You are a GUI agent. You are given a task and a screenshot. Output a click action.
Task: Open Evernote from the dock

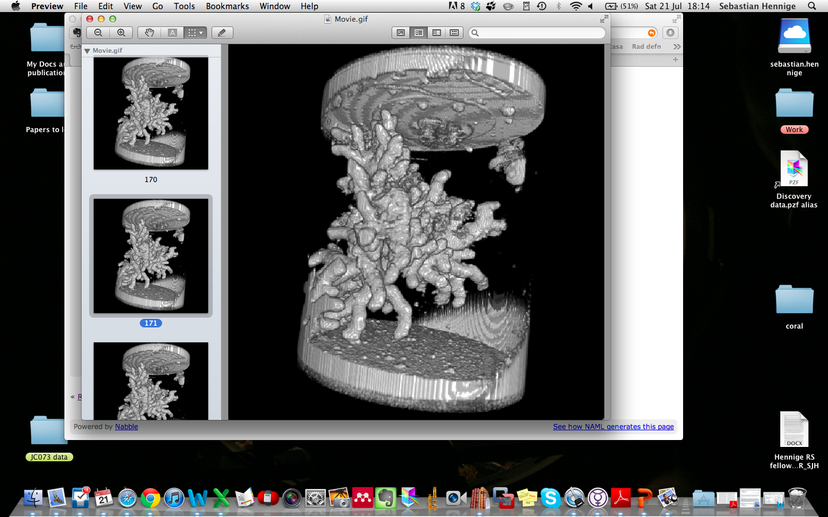(386, 498)
